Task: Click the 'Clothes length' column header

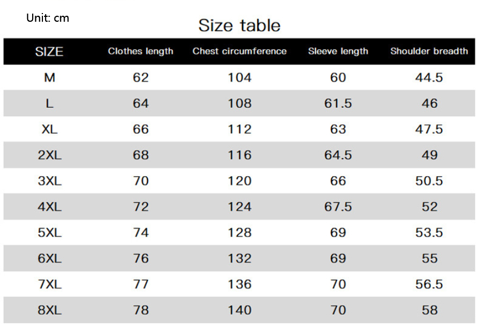Action: (140, 52)
